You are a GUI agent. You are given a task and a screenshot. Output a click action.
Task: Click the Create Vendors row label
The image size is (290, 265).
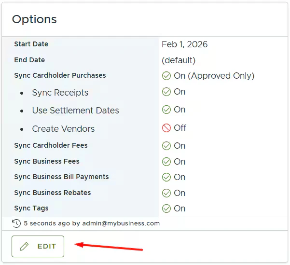[x=63, y=129]
